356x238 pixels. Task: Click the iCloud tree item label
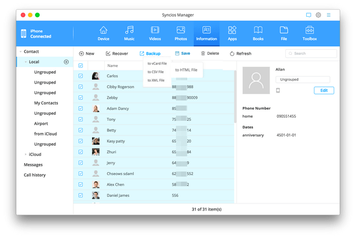click(35, 154)
